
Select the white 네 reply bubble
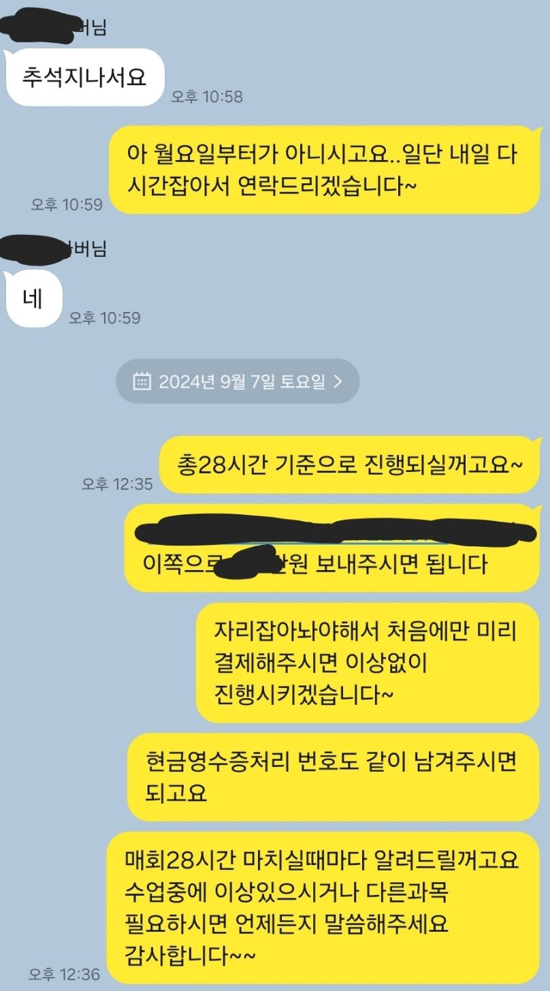pos(33,298)
